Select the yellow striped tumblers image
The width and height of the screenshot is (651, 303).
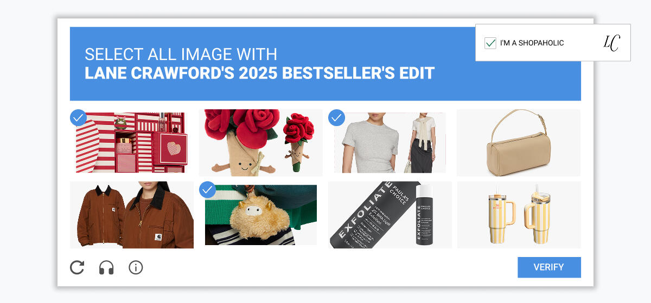pos(519,215)
